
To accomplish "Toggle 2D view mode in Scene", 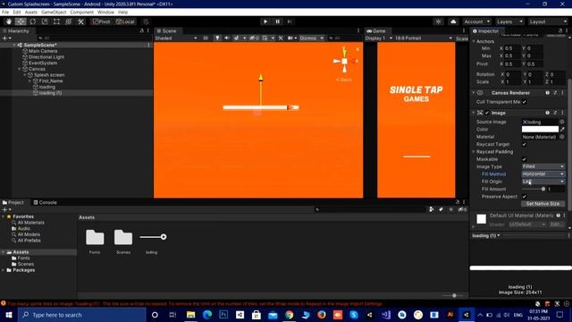I will 206,38.
